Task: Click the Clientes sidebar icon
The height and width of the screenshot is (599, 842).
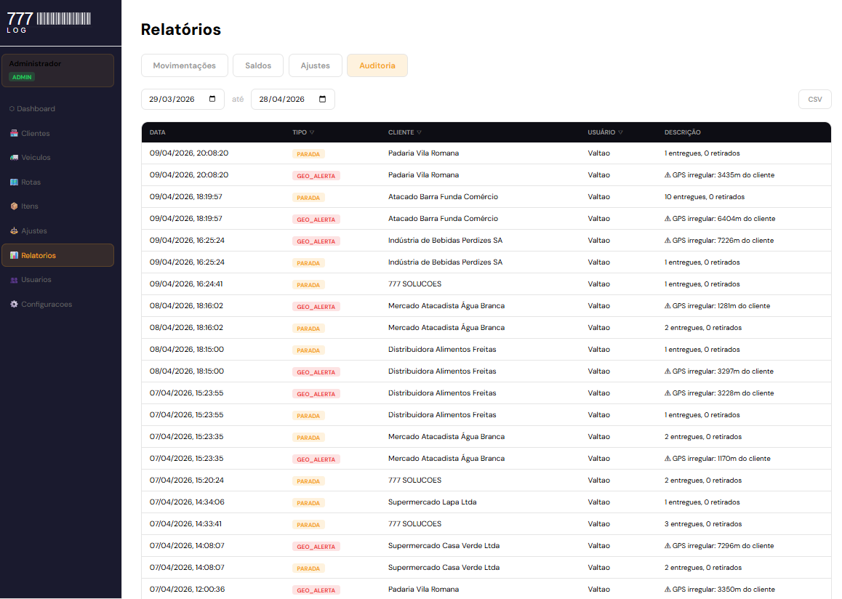Action: [x=14, y=134]
